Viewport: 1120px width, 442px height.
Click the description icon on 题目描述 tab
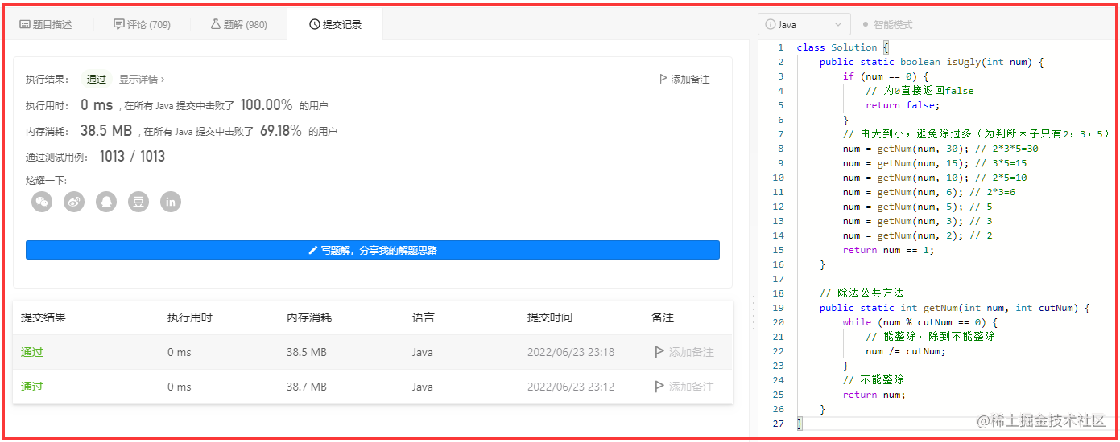click(24, 25)
